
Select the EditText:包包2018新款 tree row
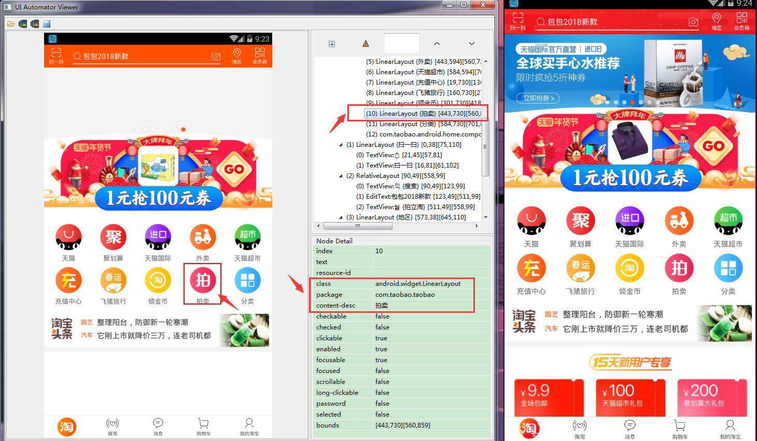[x=418, y=196]
